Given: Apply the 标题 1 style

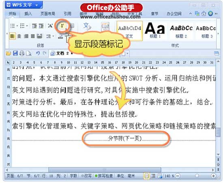Looking at the screenshot, I should 155,31.
